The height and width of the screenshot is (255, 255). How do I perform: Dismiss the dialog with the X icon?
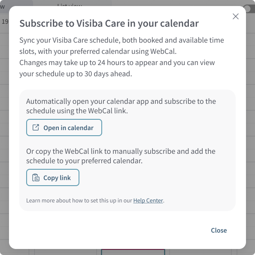[x=236, y=16]
